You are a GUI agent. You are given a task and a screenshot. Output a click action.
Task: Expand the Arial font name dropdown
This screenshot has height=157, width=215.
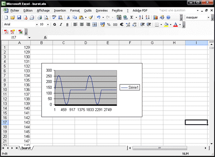pyautogui.click(x=37, y=24)
